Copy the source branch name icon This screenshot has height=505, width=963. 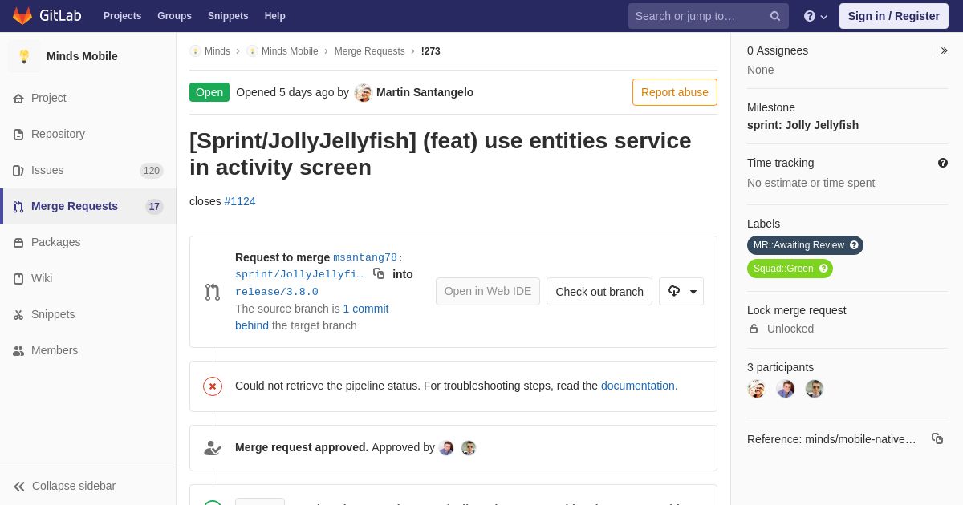[x=379, y=273]
